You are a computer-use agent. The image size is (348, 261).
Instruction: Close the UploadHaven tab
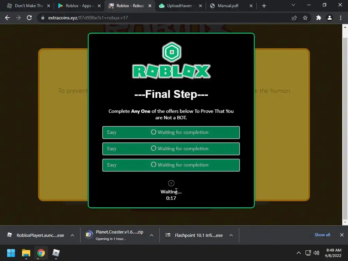(x=201, y=6)
